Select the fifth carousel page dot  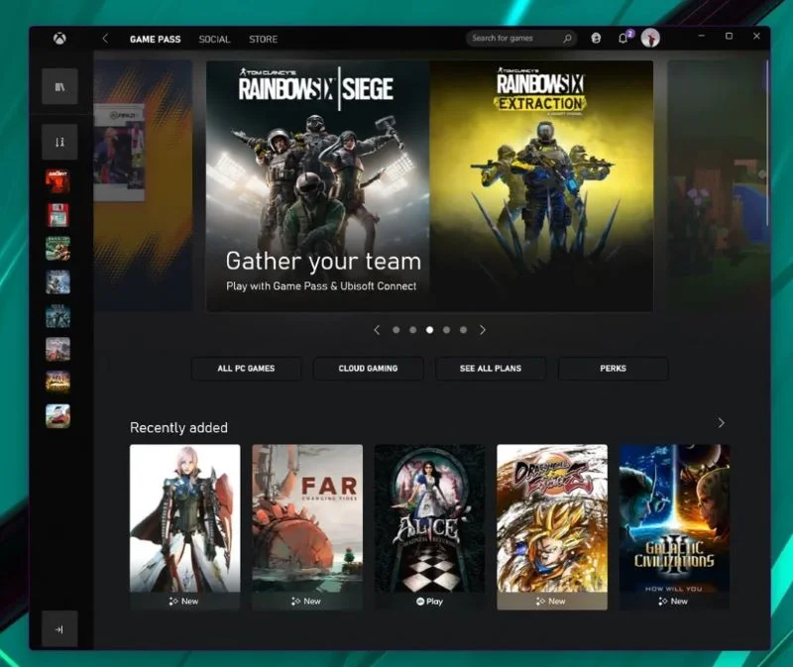coord(463,330)
